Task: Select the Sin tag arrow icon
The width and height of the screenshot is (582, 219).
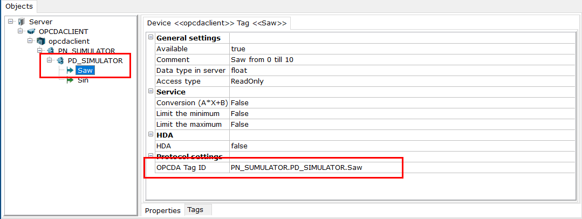Action: [x=70, y=80]
